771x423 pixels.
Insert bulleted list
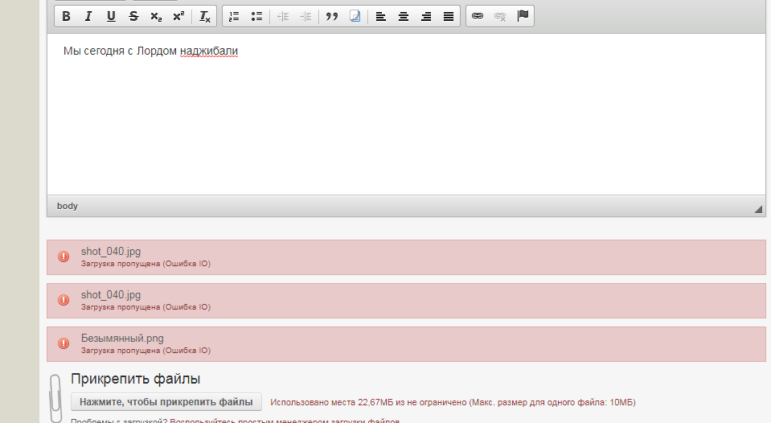tap(256, 16)
